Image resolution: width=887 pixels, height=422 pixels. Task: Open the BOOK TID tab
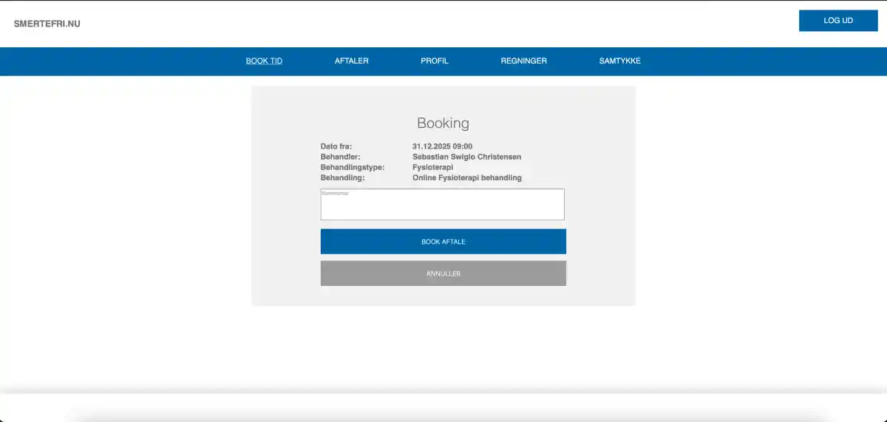pyautogui.click(x=264, y=61)
